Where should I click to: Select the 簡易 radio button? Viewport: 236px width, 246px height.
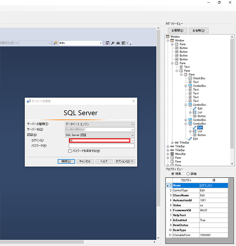[173, 174]
